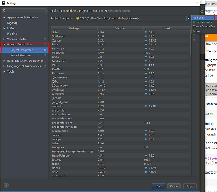The image size is (217, 192).
Task: Click the For current project icon
Action: coord(106,11)
